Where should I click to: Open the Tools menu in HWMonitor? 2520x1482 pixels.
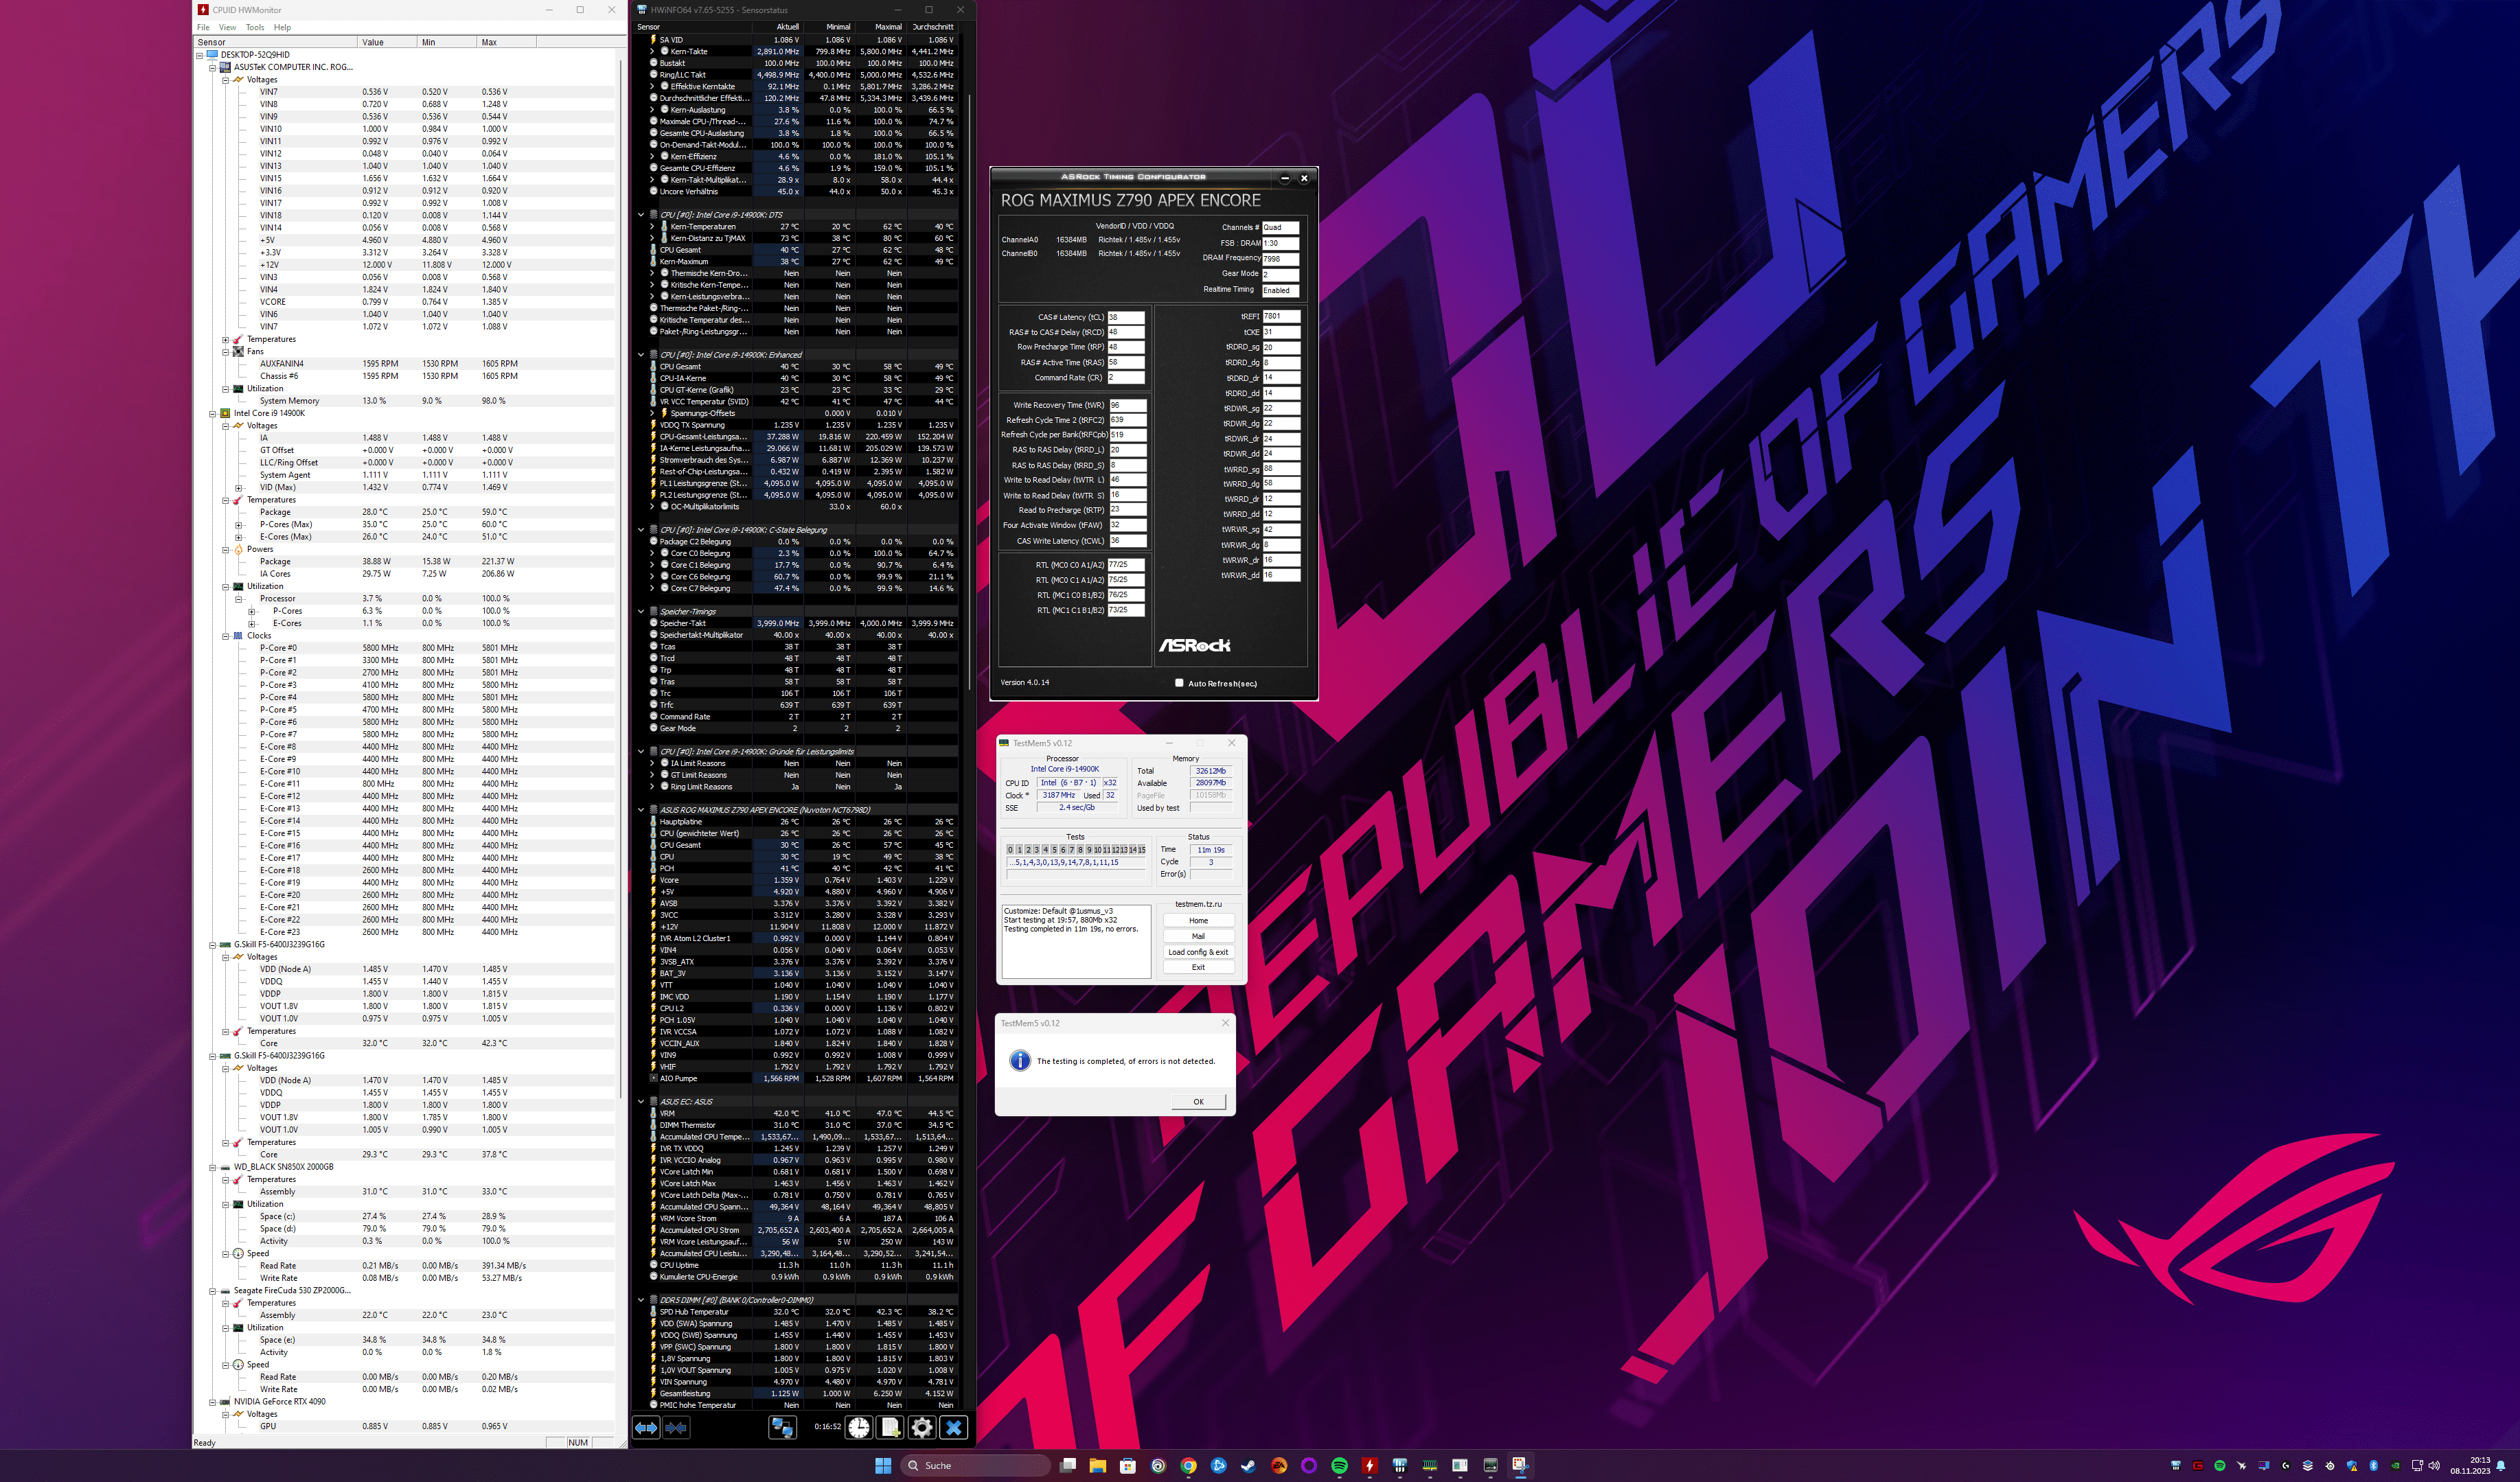coord(255,27)
